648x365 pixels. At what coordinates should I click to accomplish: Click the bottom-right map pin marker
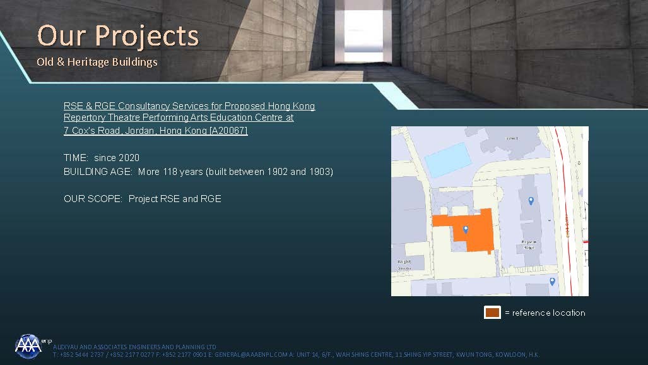click(552, 282)
